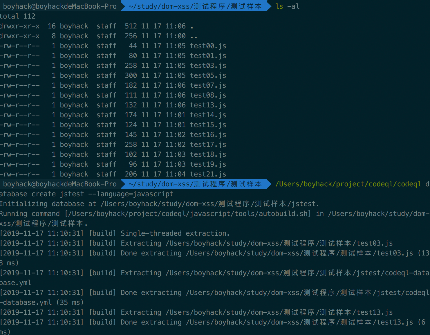The width and height of the screenshot is (430, 335).
Task: Click the size value 512 of current directory
Action: 131,26
